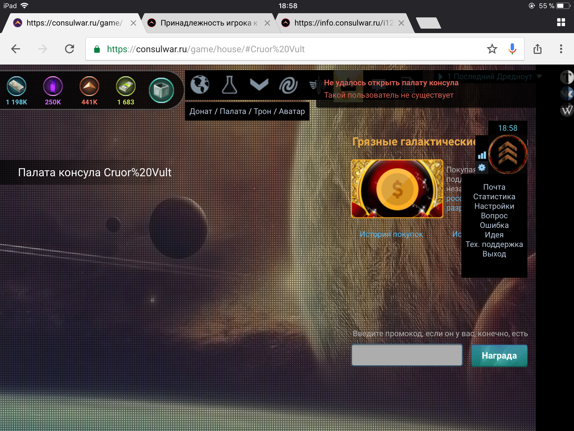Viewport: 574px width, 431px height.
Task: Open the browser three-dot menu
Action: pyautogui.click(x=561, y=49)
